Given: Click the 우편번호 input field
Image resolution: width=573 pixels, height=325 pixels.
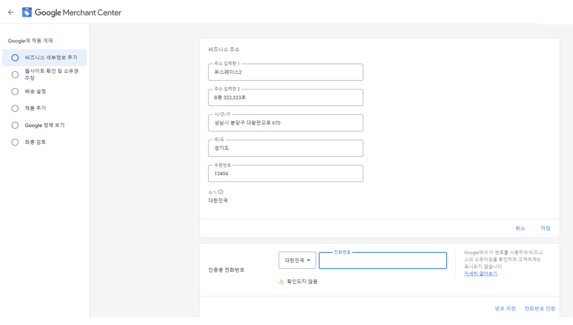Looking at the screenshot, I should pyautogui.click(x=285, y=174).
